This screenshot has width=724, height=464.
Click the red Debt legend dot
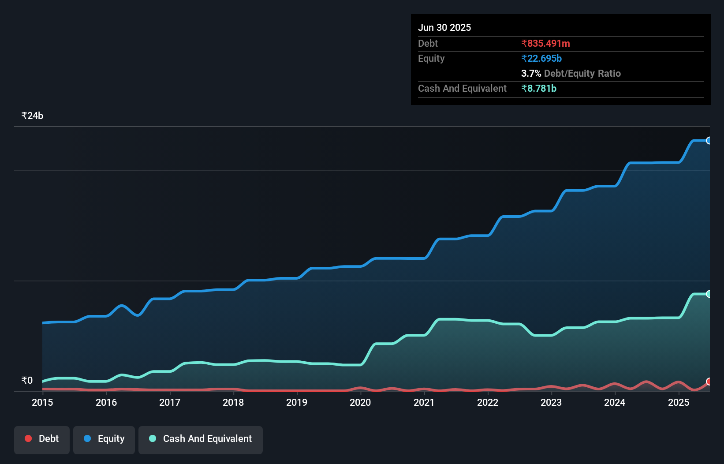tap(28, 438)
